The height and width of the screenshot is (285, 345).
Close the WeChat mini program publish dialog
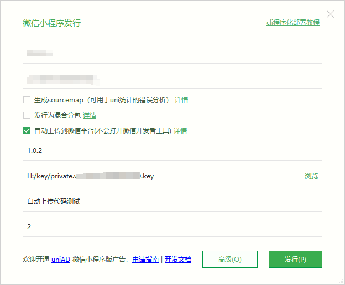[330, 14]
